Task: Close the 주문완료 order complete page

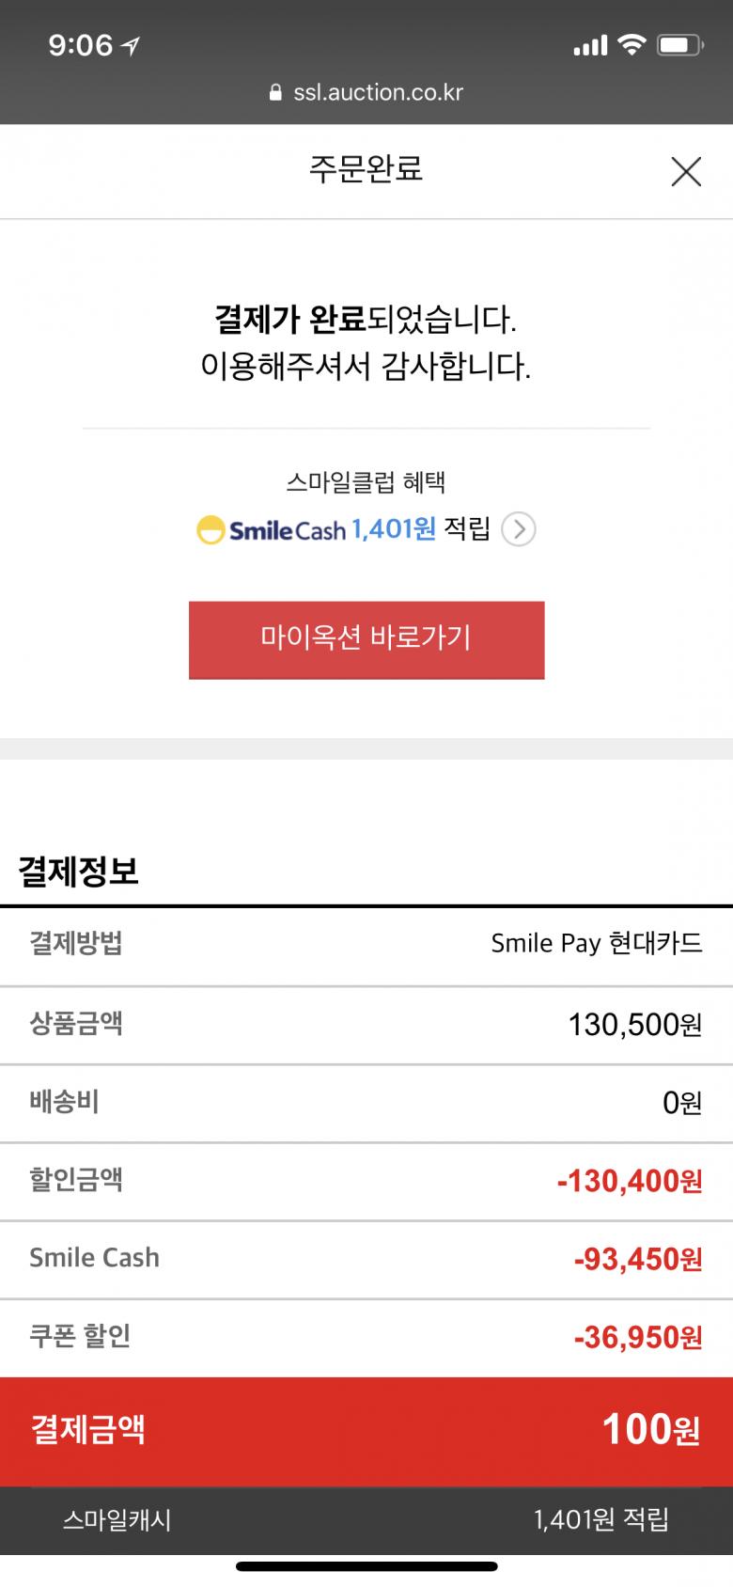Action: click(x=686, y=172)
